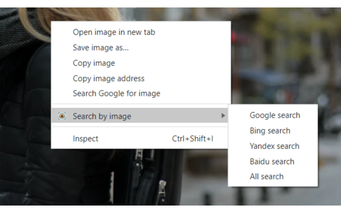
Task: Select Google search in submenu
Action: coord(274,115)
